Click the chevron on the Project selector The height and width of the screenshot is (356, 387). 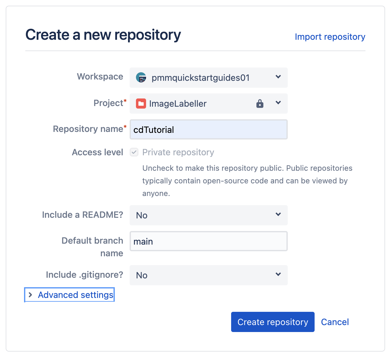pyautogui.click(x=278, y=103)
